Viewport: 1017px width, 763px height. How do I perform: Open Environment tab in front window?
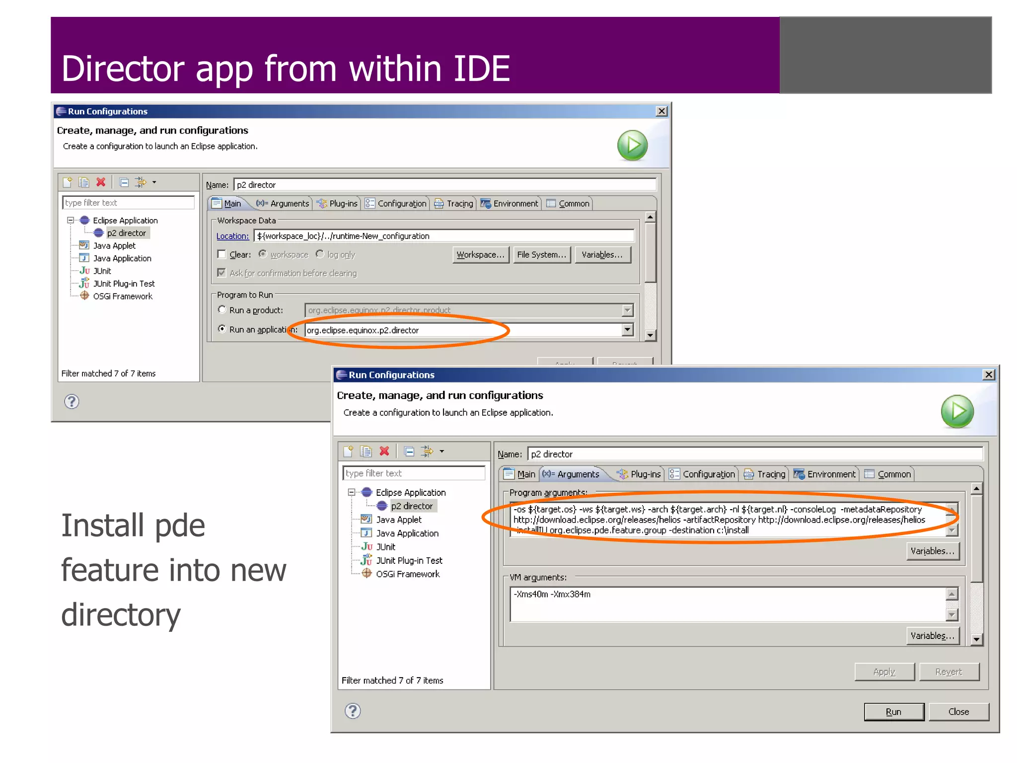click(x=825, y=474)
